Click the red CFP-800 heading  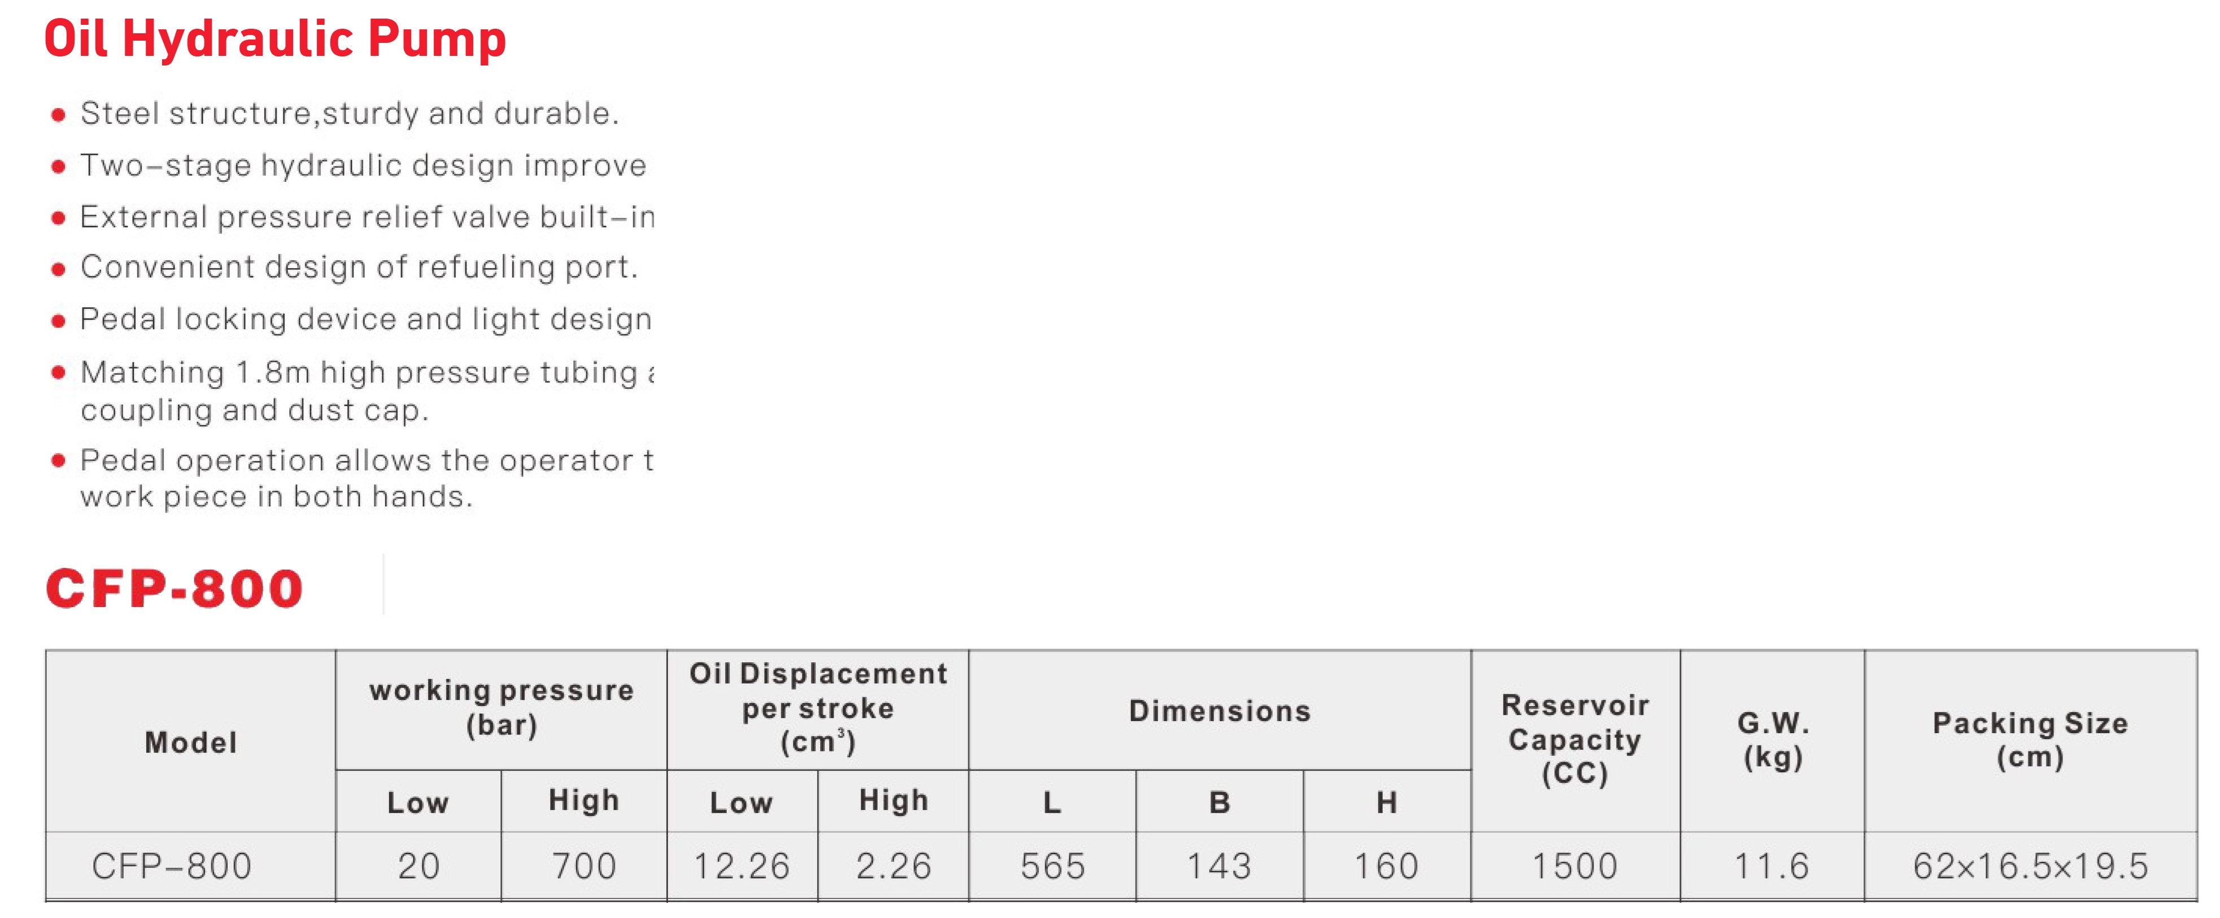[x=174, y=590]
